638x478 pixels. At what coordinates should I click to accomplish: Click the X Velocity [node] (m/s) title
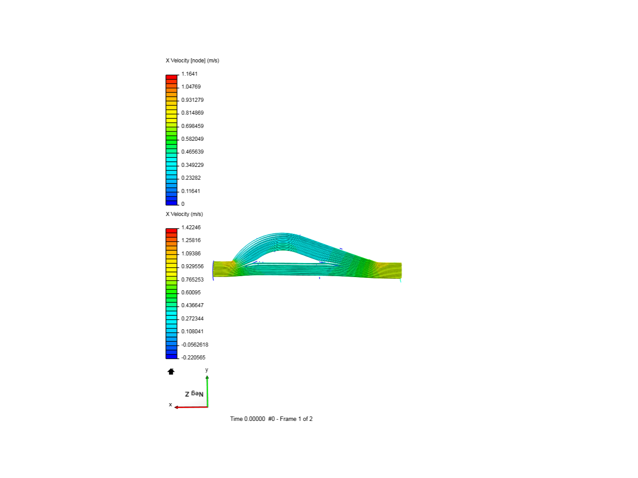[x=192, y=61]
